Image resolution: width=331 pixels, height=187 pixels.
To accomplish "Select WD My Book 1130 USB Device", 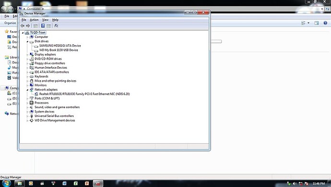I will pyautogui.click(x=59, y=50).
